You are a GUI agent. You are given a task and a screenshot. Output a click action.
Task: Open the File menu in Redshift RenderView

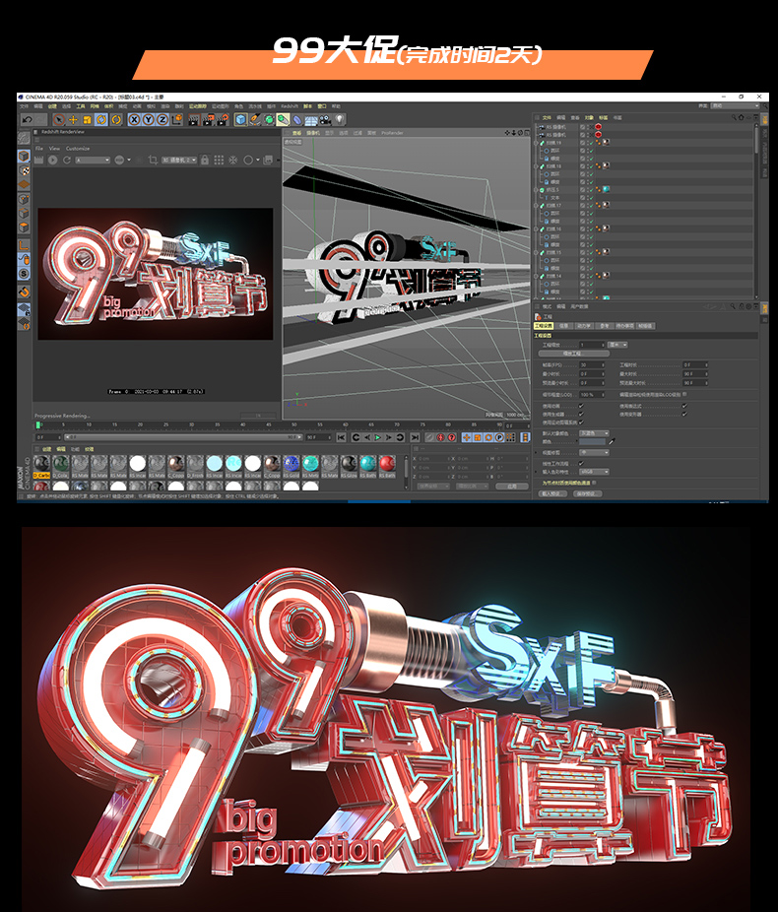tap(39, 149)
